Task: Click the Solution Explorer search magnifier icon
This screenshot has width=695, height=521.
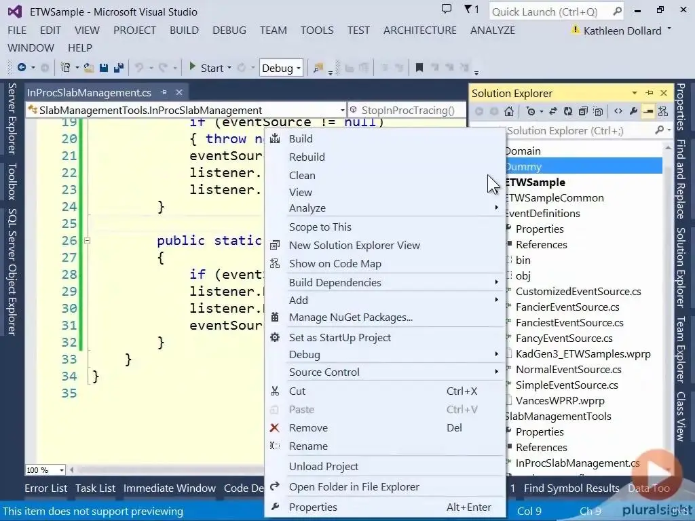Action: 660,130
